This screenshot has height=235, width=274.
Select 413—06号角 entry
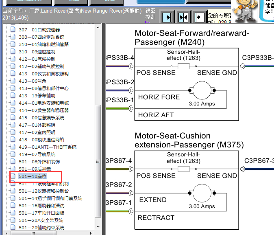coord(33,81)
